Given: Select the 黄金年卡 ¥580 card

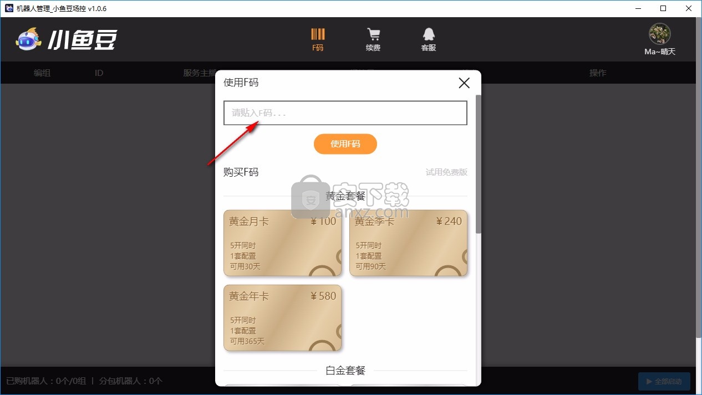Looking at the screenshot, I should 283,318.
